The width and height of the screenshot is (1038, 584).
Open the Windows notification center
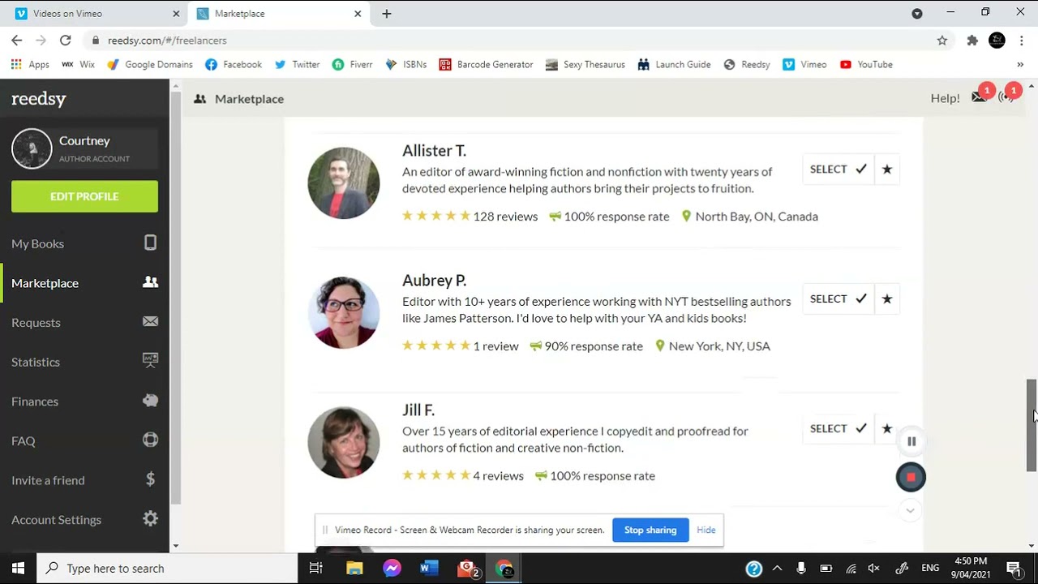(x=1014, y=569)
